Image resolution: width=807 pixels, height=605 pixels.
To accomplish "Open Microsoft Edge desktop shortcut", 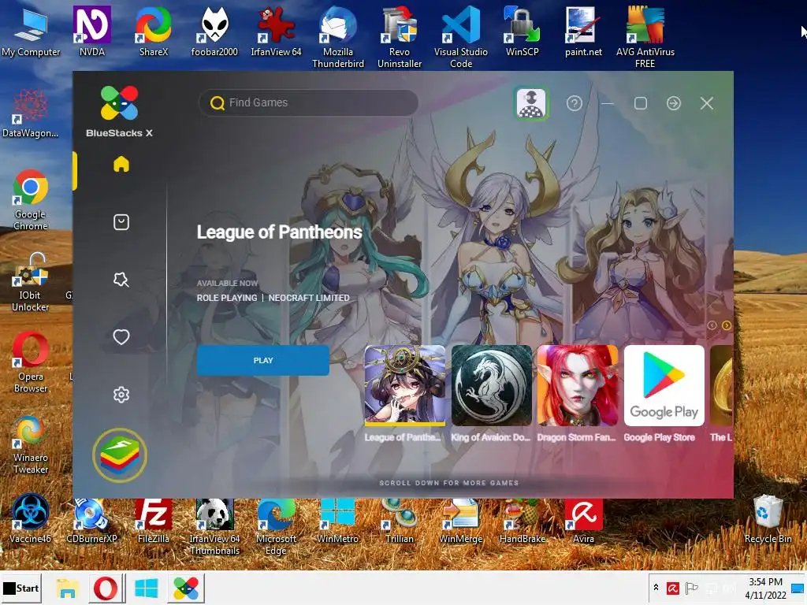I will click(x=276, y=525).
